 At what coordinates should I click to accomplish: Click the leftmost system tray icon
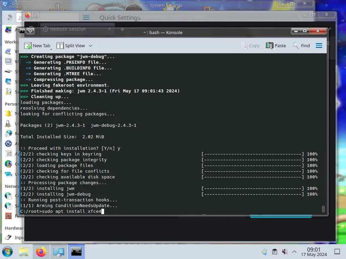(264, 252)
